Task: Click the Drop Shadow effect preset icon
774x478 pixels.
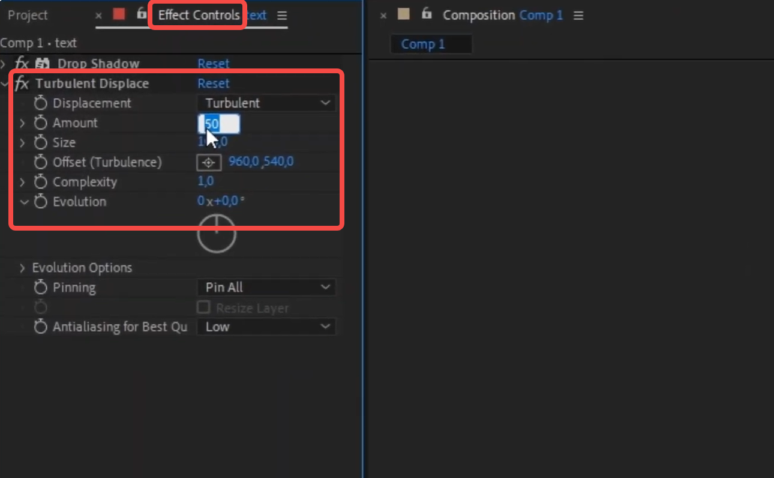Action: coord(42,64)
